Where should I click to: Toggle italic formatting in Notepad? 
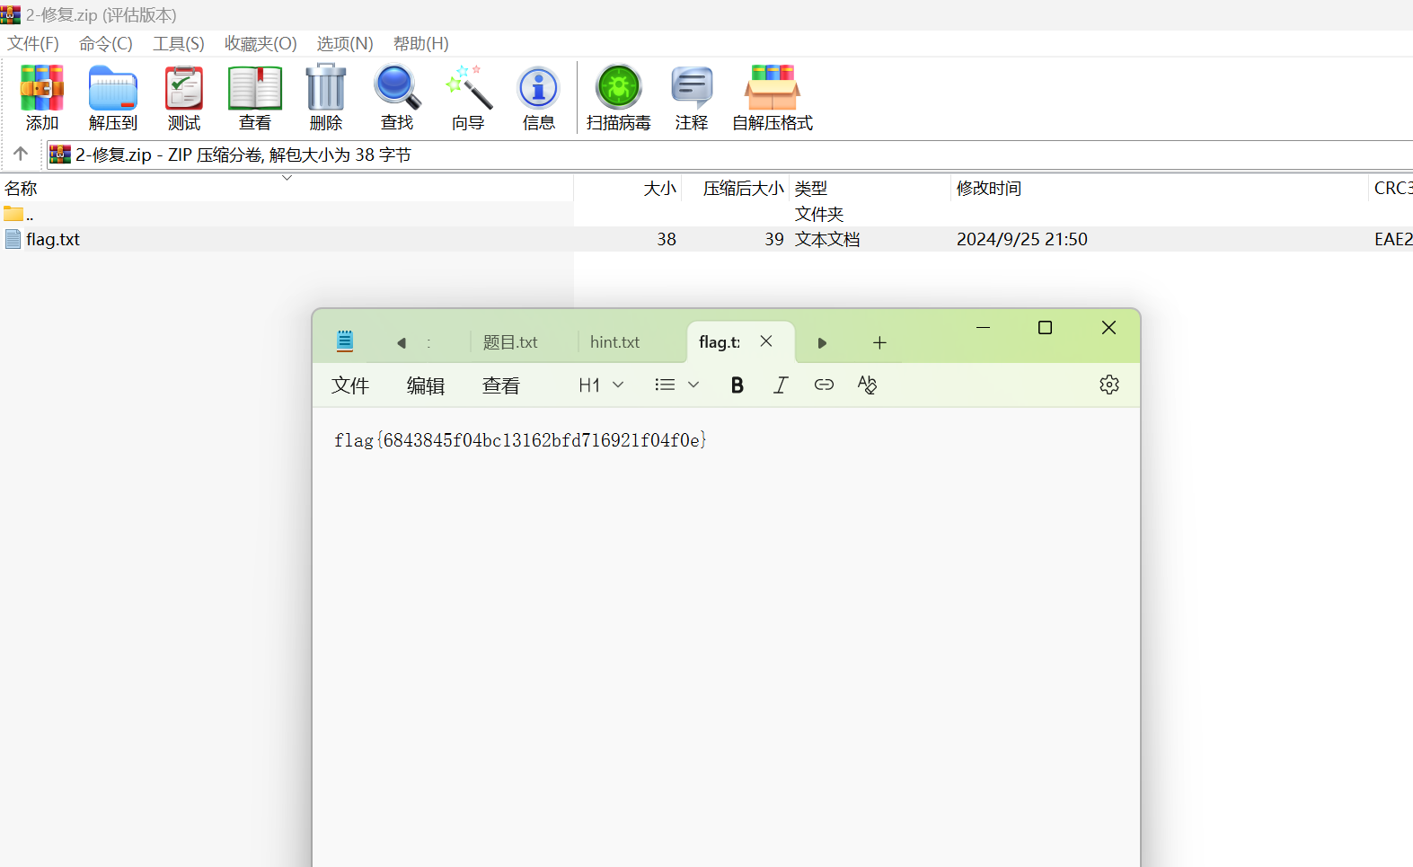click(x=780, y=385)
